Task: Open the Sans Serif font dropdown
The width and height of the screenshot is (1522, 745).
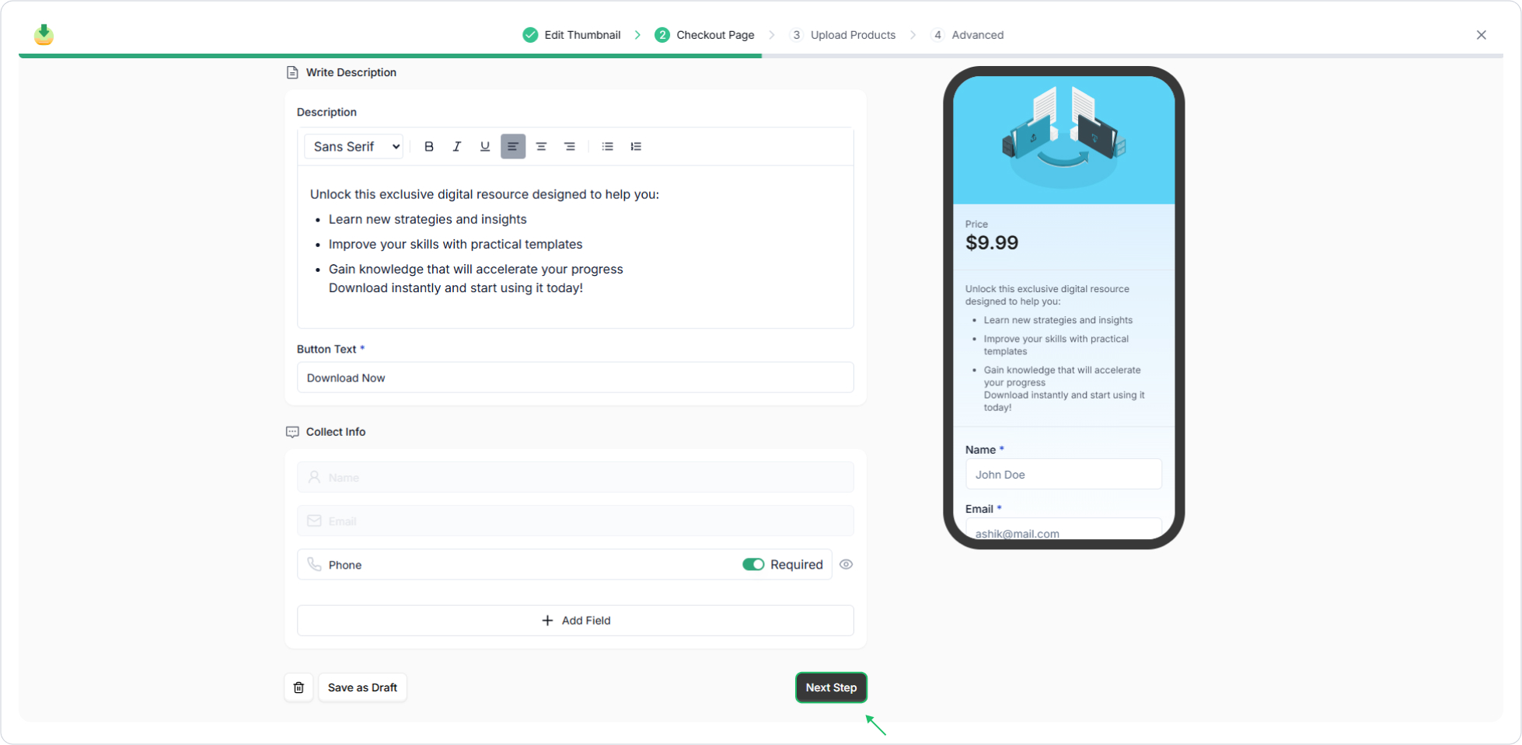Action: [355, 147]
